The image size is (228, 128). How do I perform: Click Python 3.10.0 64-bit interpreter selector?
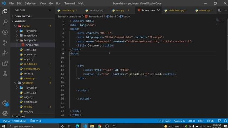click(15, 121)
